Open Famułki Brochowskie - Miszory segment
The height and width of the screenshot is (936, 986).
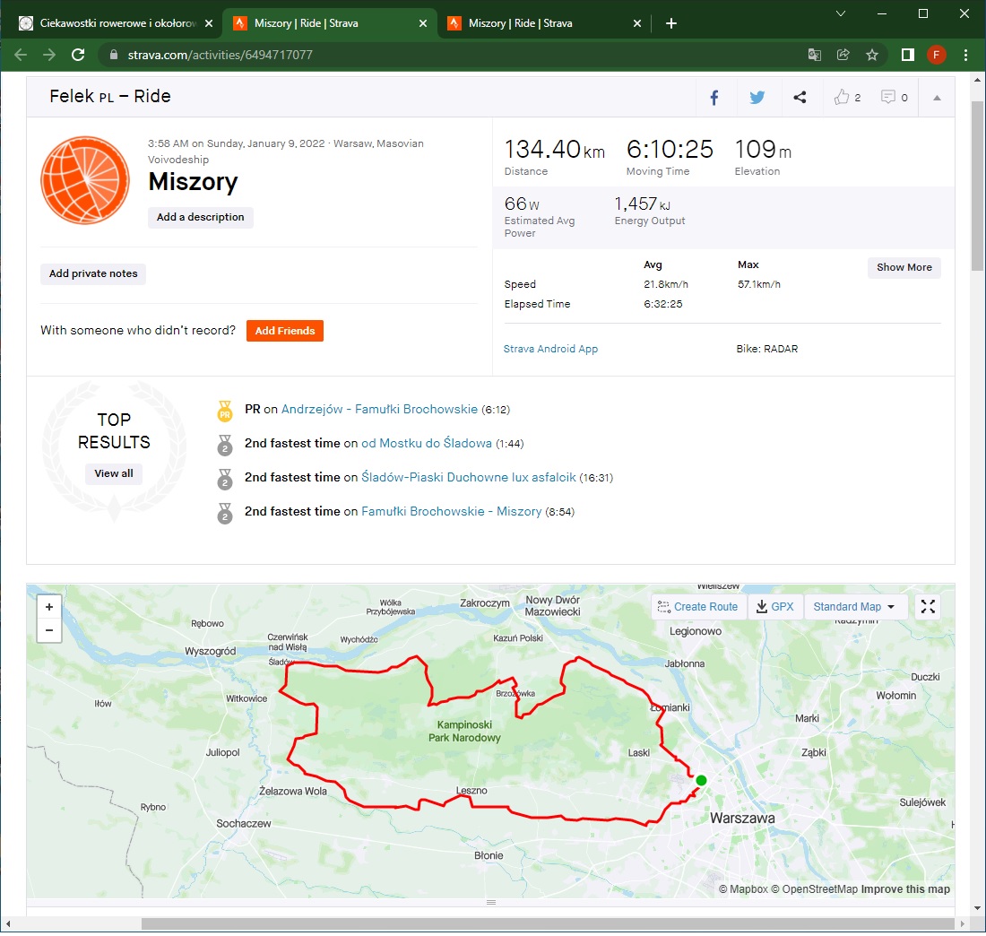(x=452, y=511)
